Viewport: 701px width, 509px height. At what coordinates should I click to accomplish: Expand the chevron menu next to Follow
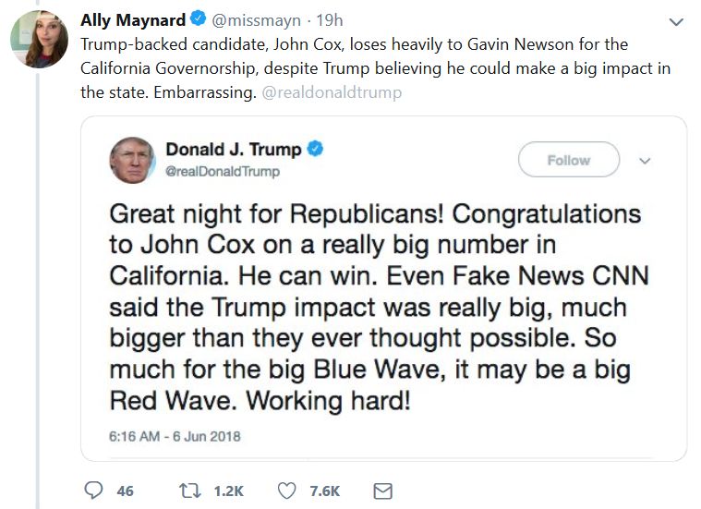(x=645, y=160)
